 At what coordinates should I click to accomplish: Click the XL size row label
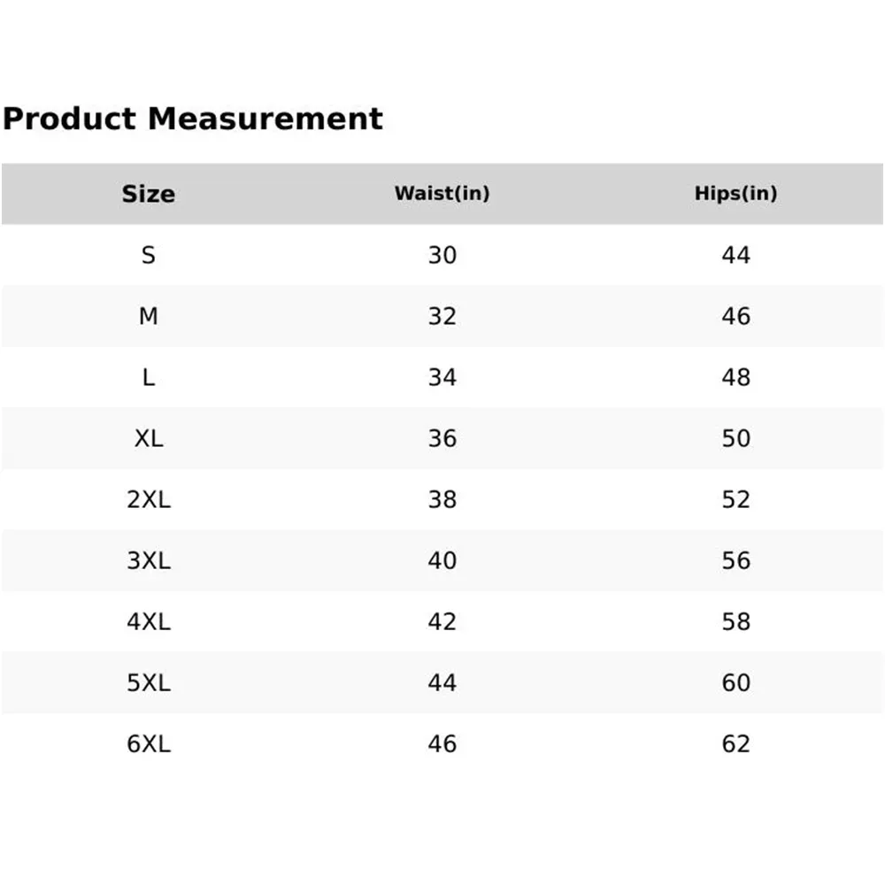pyautogui.click(x=148, y=439)
